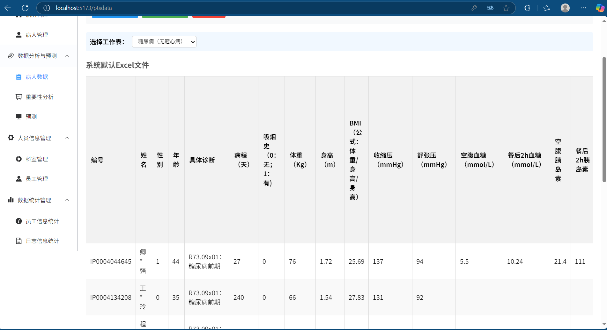The image size is (607, 330).
Task: Open 科室管理 in the sidebar
Action: [x=37, y=159]
